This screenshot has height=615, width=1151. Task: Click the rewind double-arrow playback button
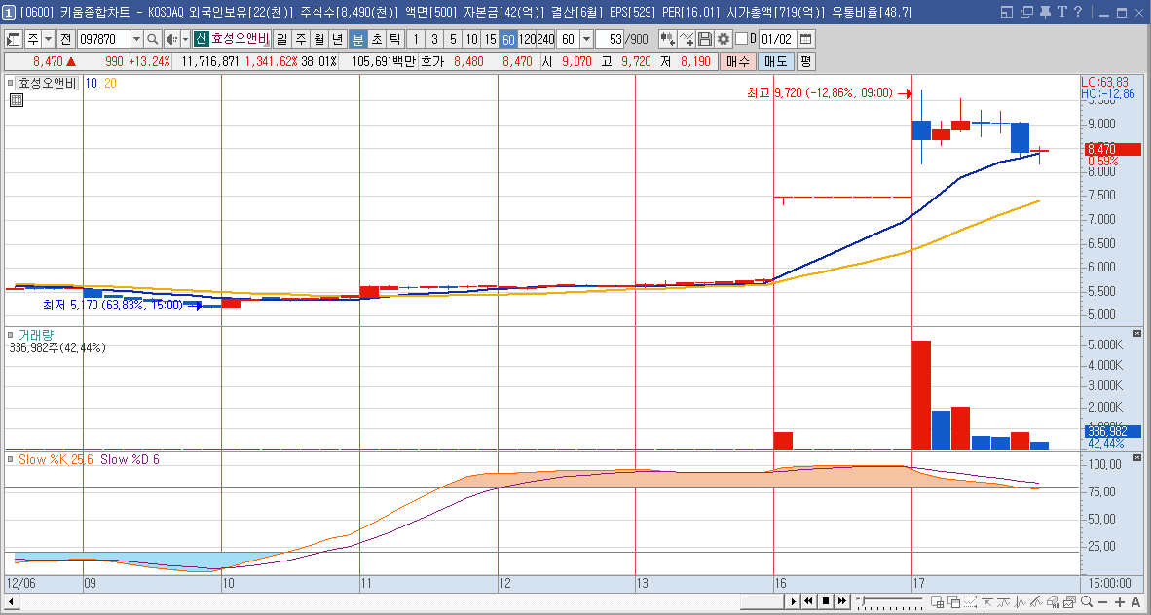809,601
